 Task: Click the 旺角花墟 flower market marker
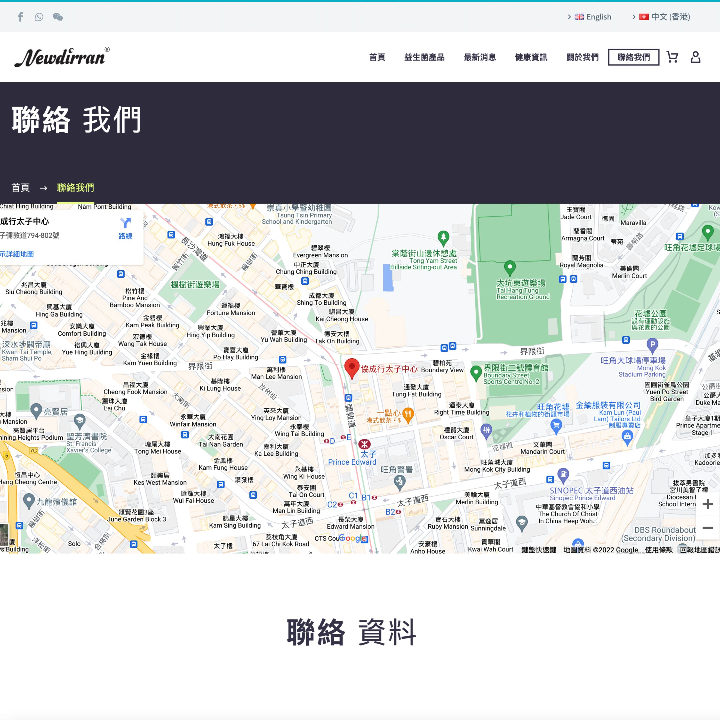point(556,427)
